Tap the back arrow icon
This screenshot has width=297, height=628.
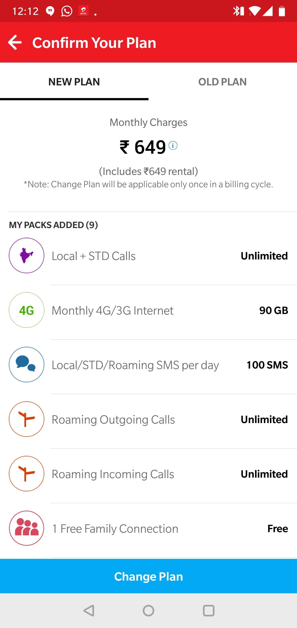tap(15, 42)
